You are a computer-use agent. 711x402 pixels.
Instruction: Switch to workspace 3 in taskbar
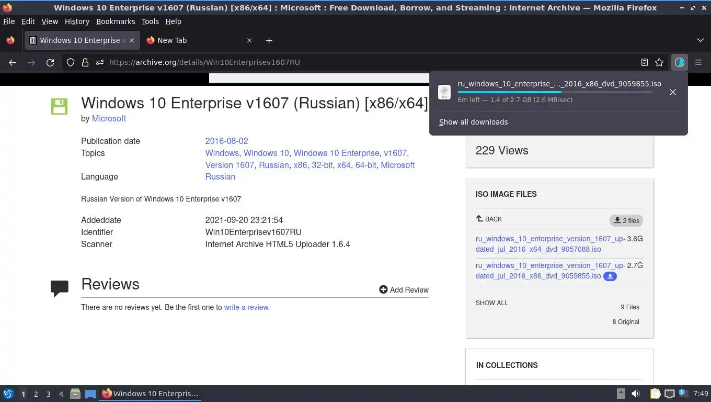click(x=48, y=394)
